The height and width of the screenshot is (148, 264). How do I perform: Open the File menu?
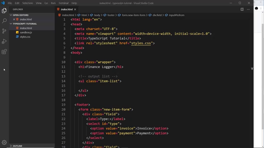10,3
